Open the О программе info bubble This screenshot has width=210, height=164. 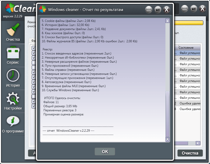13,124
